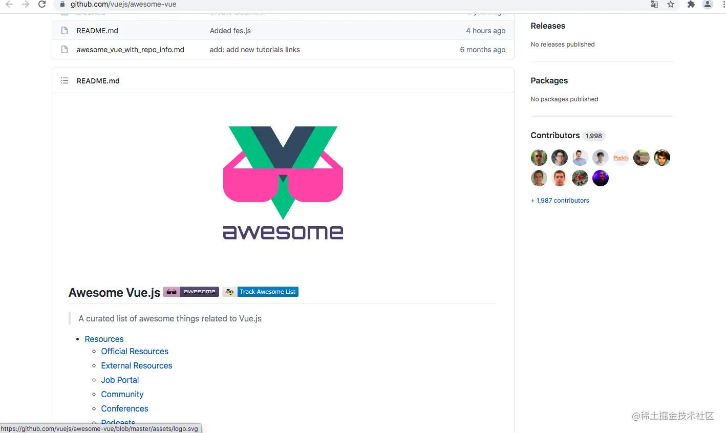
Task: Open the extensions puzzle icon
Action: pyautogui.click(x=691, y=4)
